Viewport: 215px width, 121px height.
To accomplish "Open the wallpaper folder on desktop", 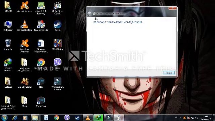I will [x=8, y=83].
